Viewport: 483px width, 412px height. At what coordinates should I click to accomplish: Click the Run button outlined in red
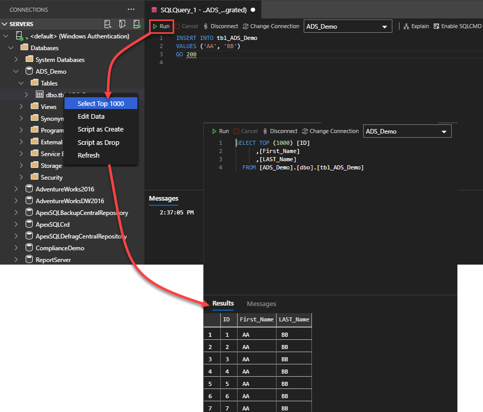(x=161, y=26)
